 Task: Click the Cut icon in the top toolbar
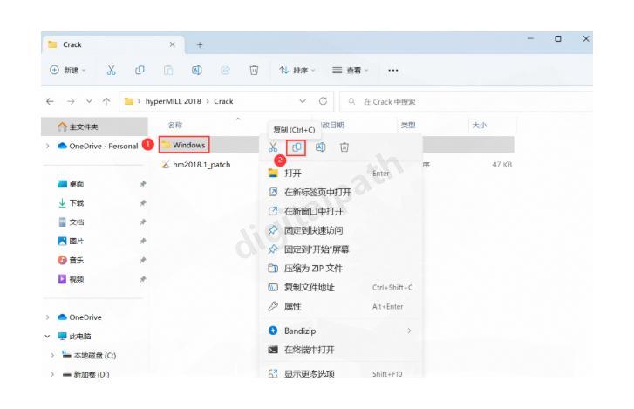111,71
